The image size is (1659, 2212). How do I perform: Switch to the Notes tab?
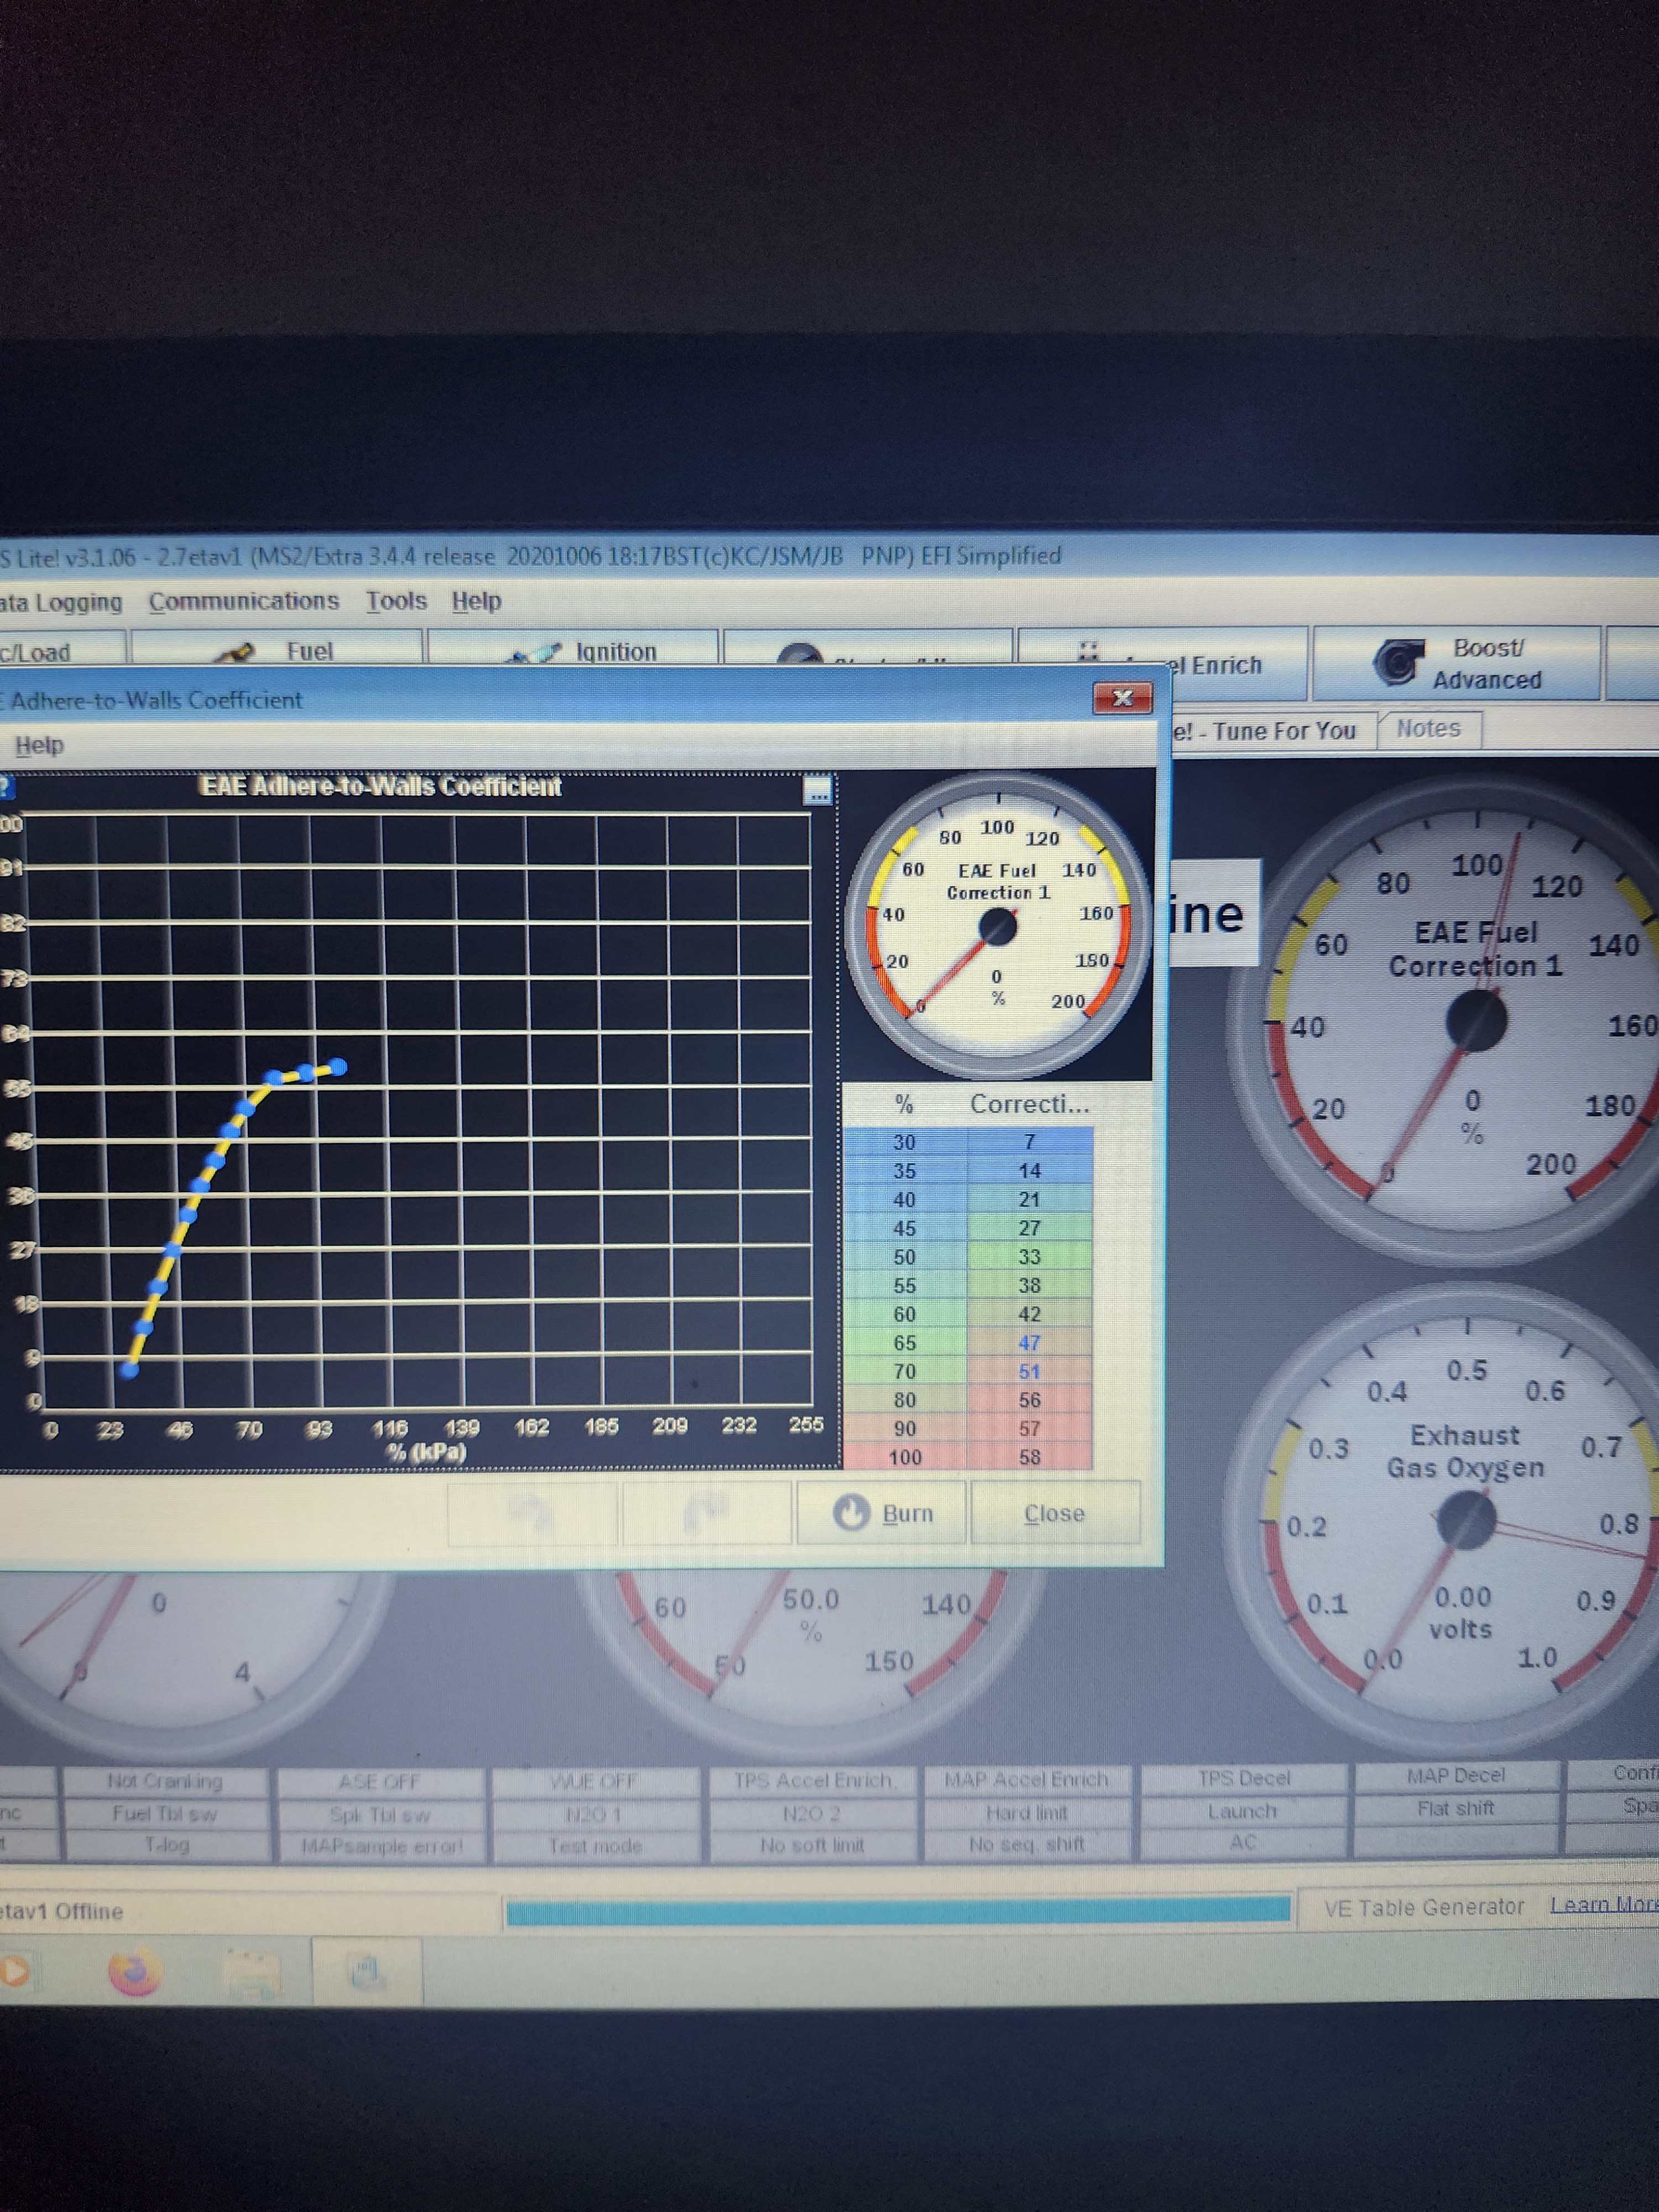pos(1428,728)
